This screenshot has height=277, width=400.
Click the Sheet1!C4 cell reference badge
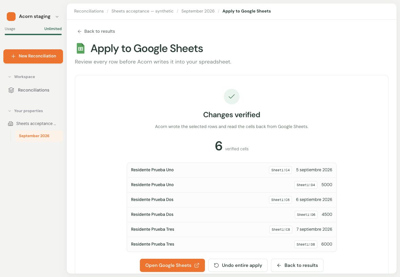coord(280,170)
